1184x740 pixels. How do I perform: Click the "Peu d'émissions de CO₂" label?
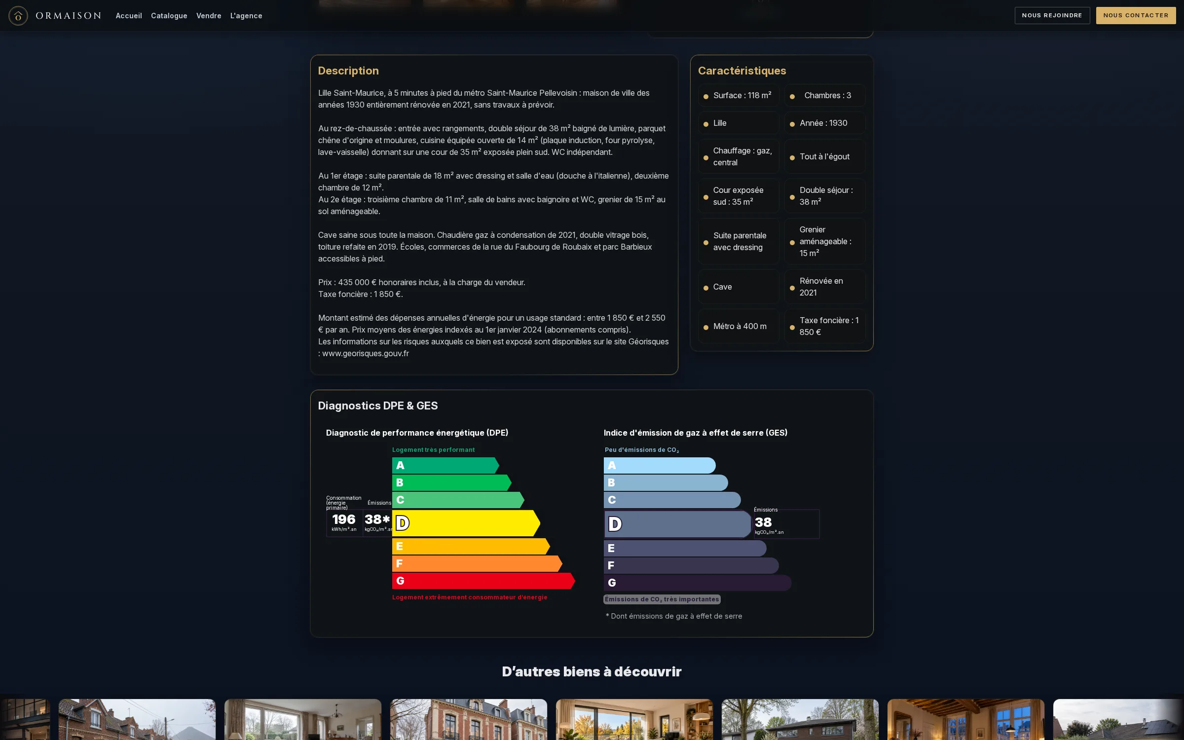[x=642, y=450]
